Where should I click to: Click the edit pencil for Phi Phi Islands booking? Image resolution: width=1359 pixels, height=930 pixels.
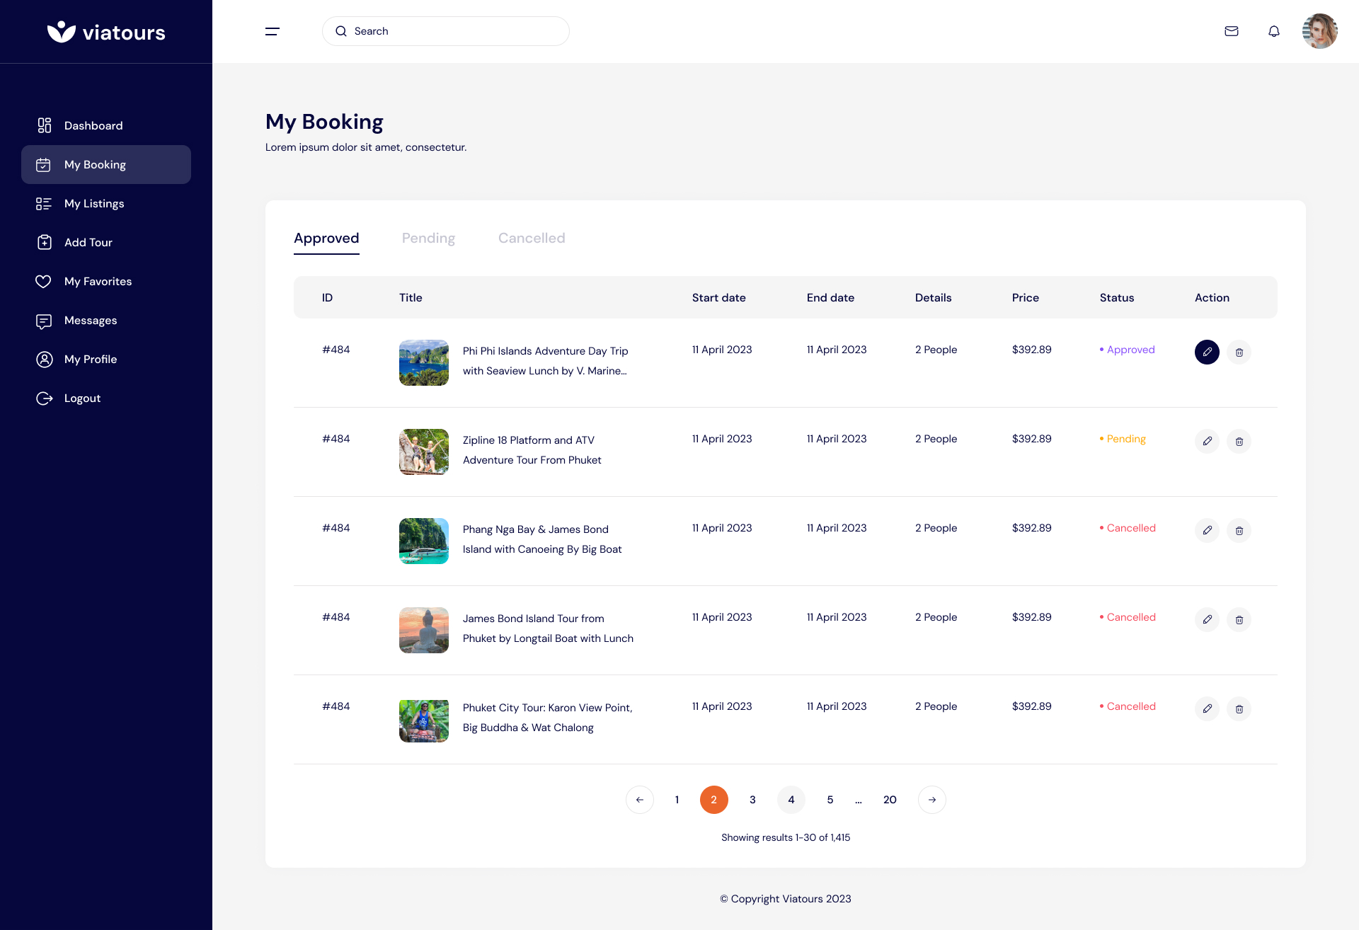[x=1207, y=352]
